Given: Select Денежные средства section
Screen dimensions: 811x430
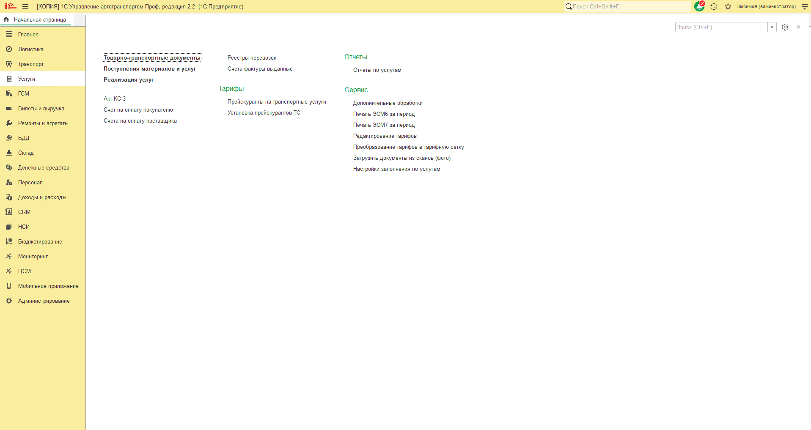Looking at the screenshot, I should pyautogui.click(x=43, y=167).
